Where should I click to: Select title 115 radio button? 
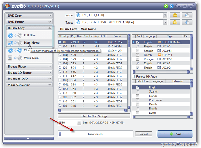pos(60,72)
